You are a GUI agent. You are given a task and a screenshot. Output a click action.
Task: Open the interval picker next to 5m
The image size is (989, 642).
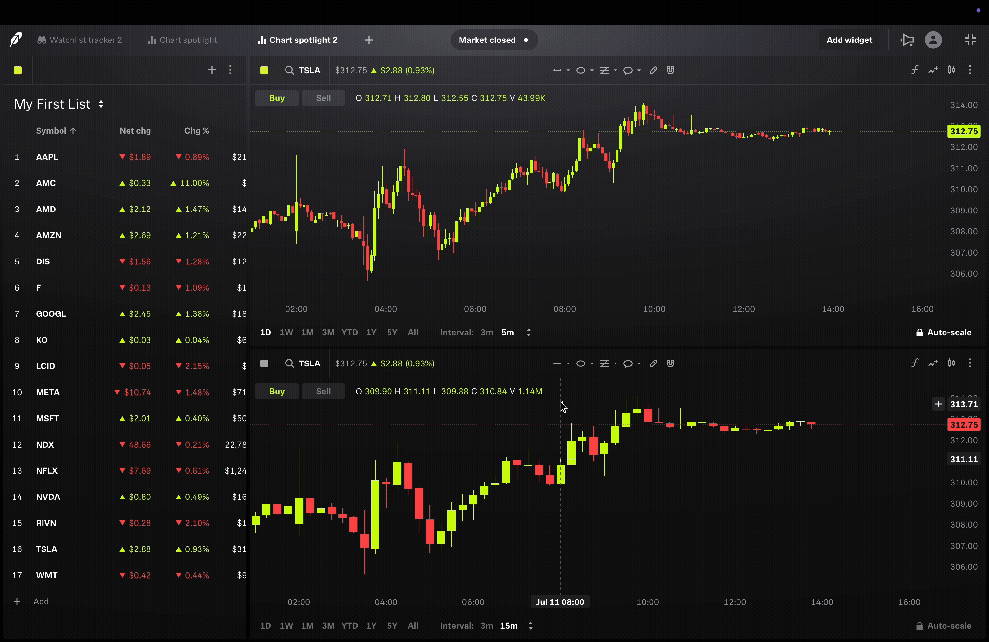[x=529, y=333]
